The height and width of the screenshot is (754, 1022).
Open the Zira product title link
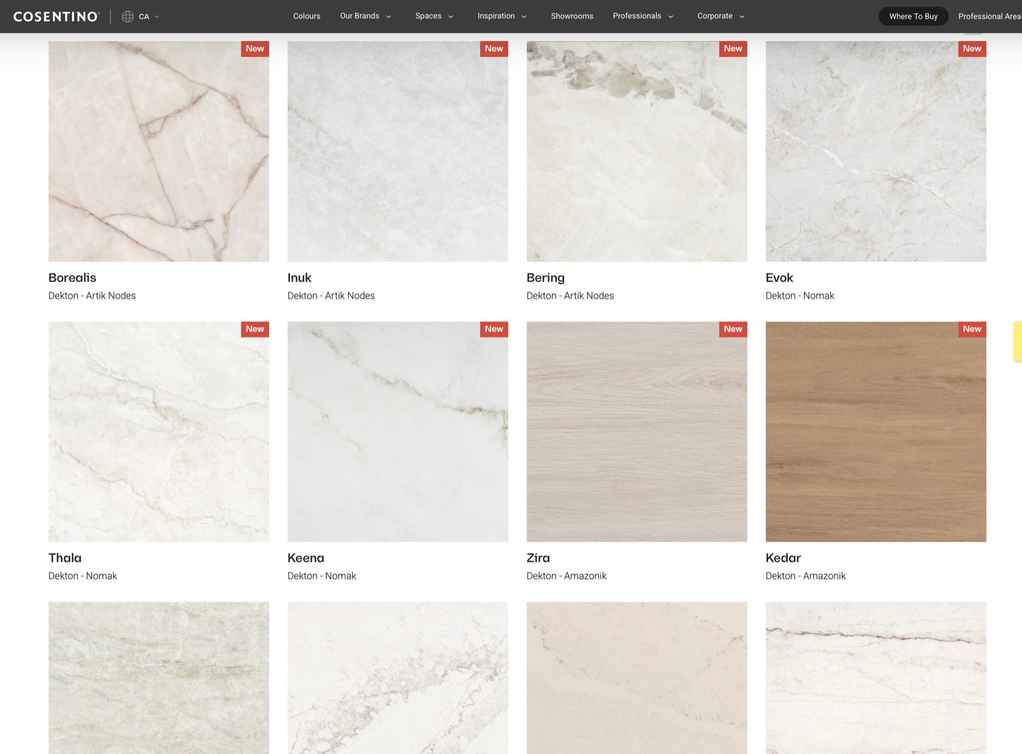pos(538,558)
